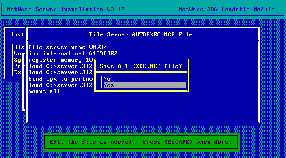
Task: Click the 'register memory 10' line
Action: pyautogui.click(x=60, y=60)
